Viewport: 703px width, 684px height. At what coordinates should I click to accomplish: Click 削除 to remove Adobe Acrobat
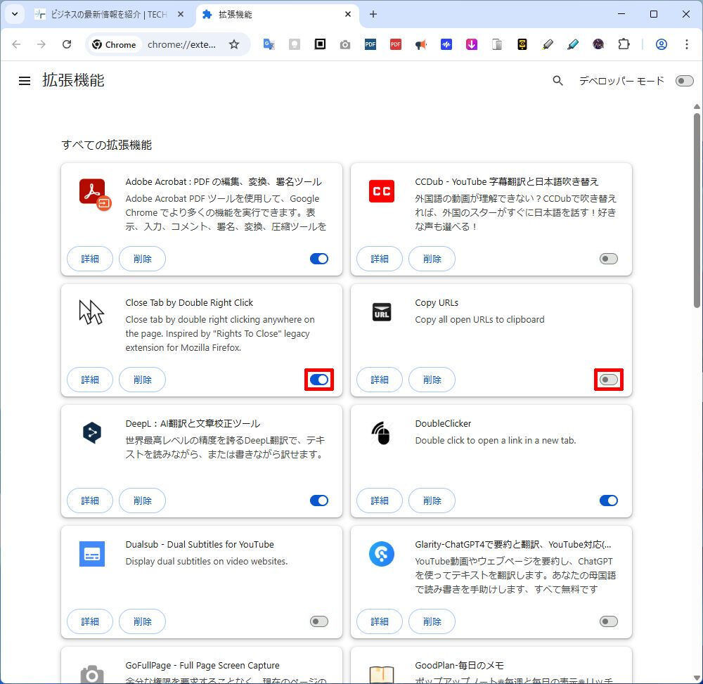point(142,259)
